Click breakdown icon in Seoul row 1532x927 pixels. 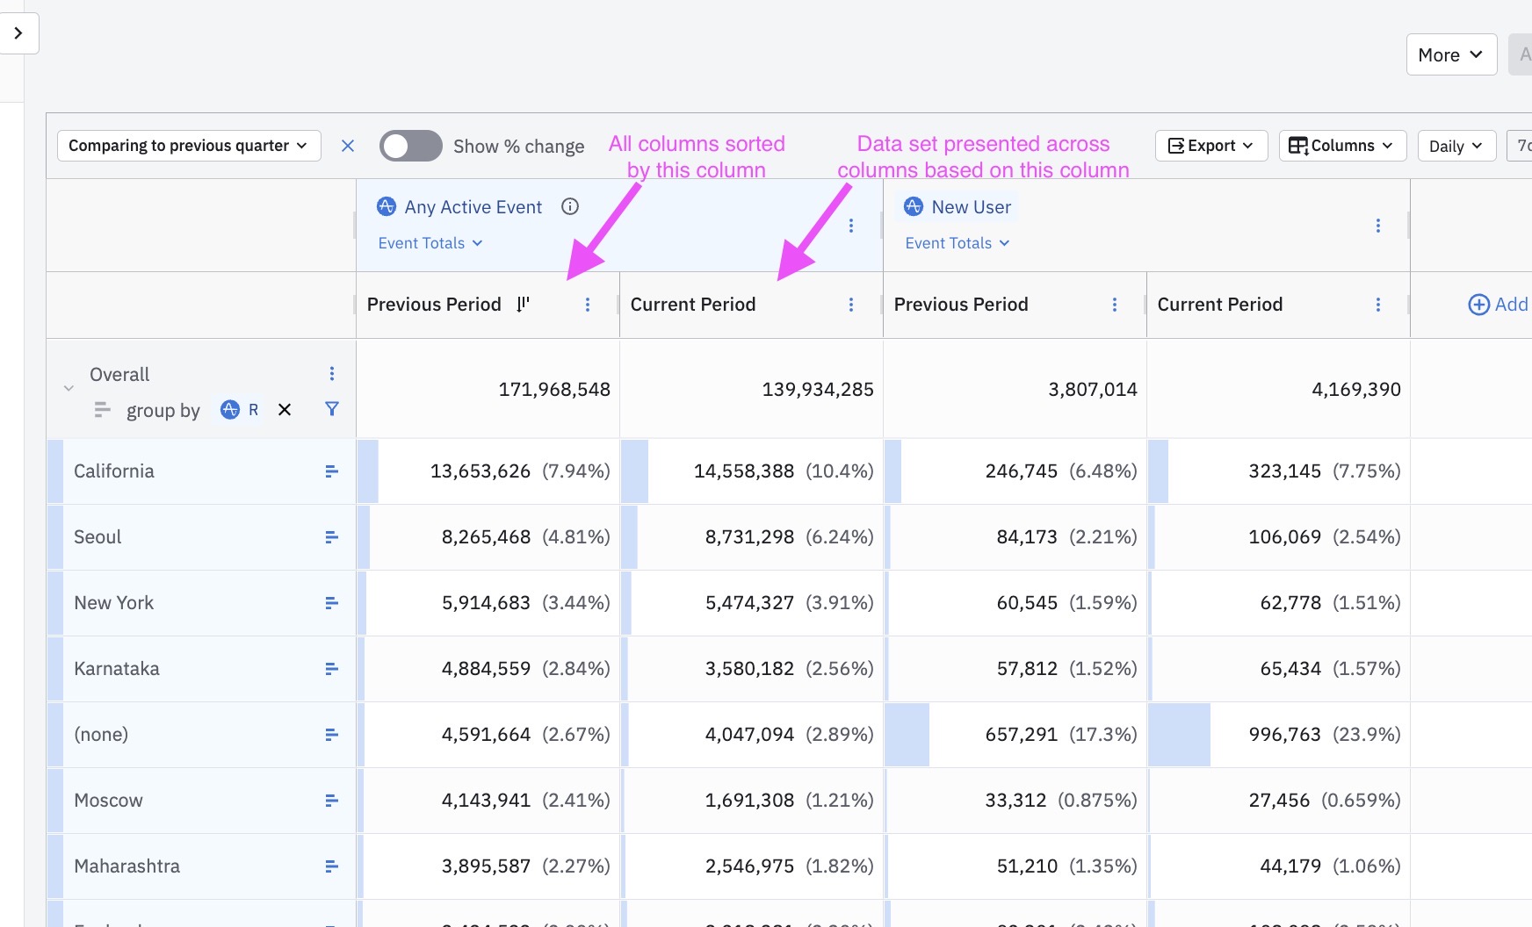click(331, 537)
